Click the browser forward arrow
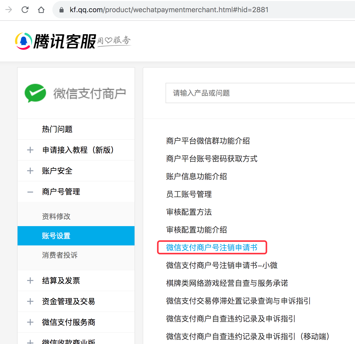Screen dimensions: 355x344 click(9, 10)
